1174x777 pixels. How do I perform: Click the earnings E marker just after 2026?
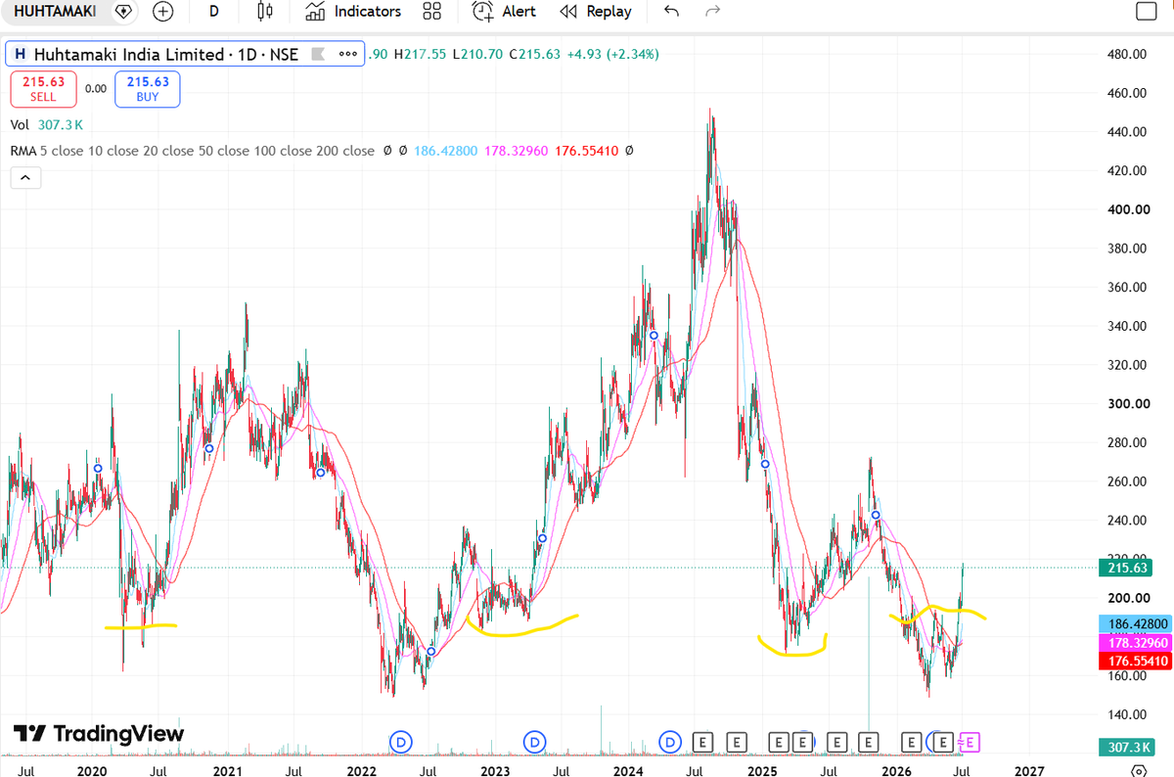(912, 742)
